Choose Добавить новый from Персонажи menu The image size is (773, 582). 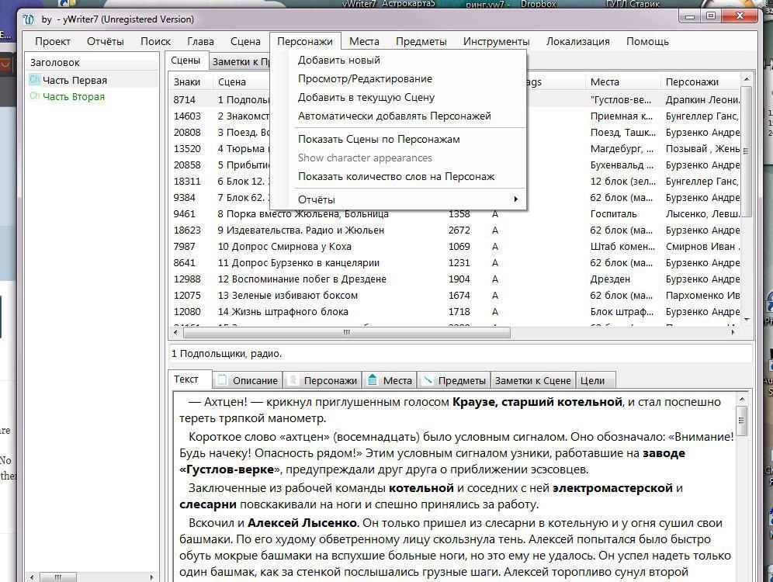click(x=339, y=61)
